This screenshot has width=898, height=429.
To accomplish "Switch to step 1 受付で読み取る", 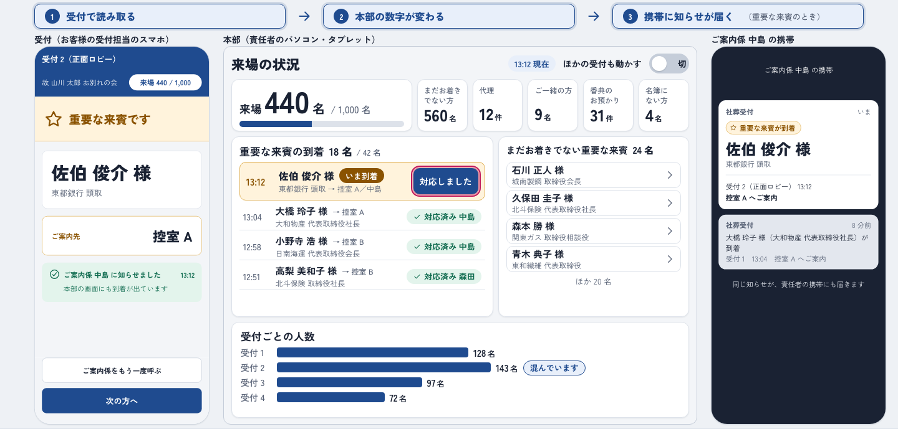I will pyautogui.click(x=160, y=17).
